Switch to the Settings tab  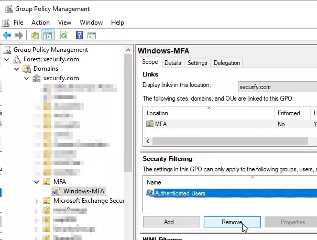[198, 63]
